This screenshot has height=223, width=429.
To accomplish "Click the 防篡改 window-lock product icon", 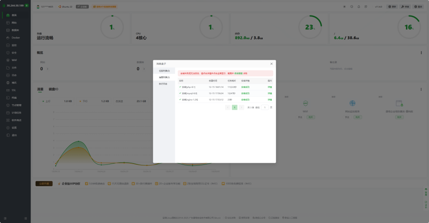I will coord(399,103).
